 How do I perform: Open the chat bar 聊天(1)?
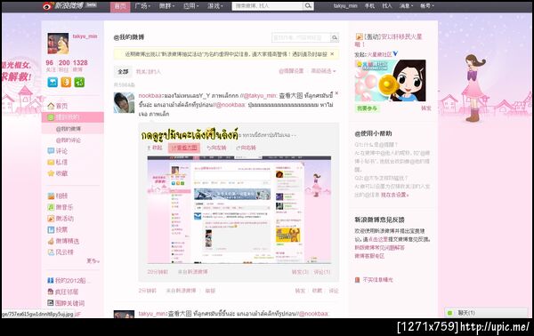click(486, 313)
